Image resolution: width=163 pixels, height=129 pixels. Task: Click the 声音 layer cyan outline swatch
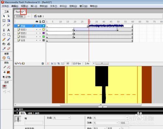[x=44, y=26]
